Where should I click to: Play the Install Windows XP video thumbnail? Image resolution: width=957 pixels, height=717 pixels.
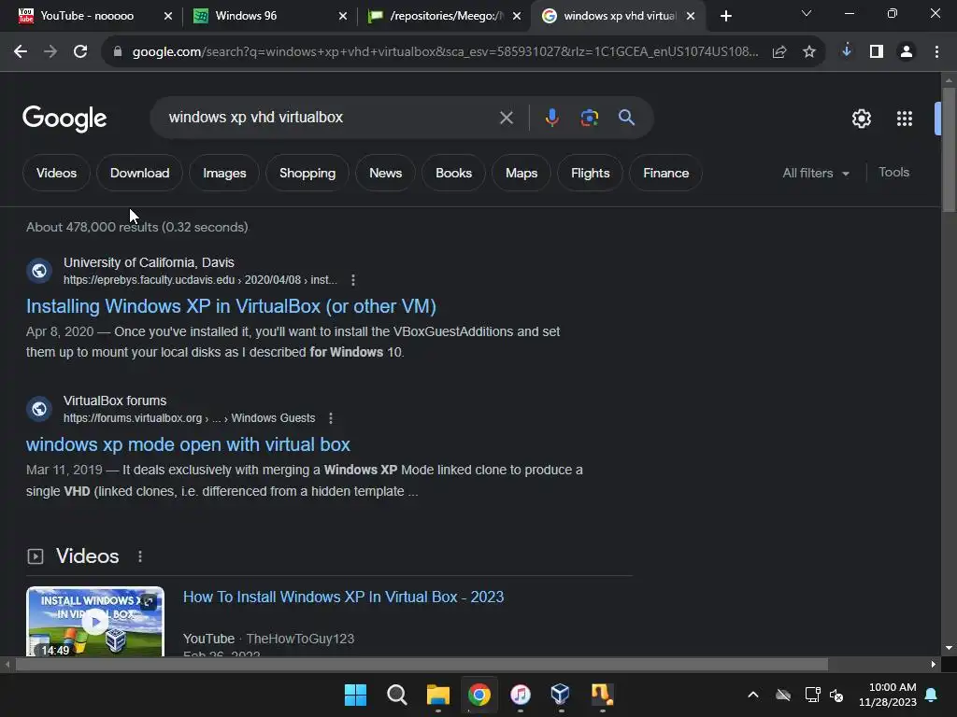pos(95,621)
